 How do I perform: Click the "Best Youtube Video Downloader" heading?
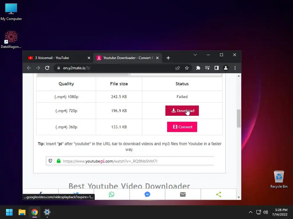tap(129, 185)
